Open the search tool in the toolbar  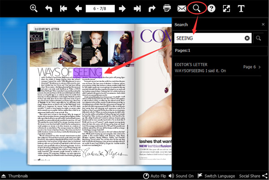196,8
